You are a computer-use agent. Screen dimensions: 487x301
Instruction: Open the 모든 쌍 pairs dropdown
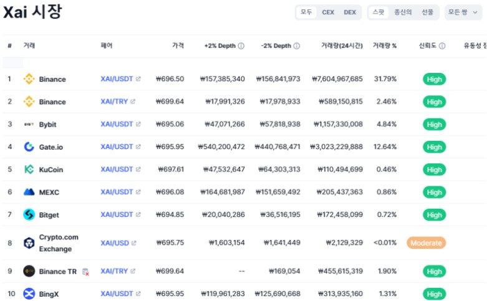[463, 12]
